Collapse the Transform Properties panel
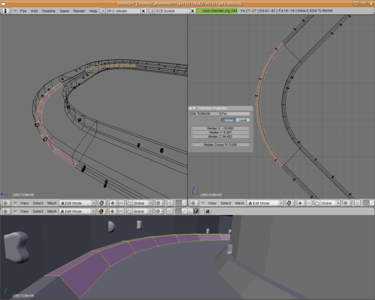375x300 pixels. 194,108
